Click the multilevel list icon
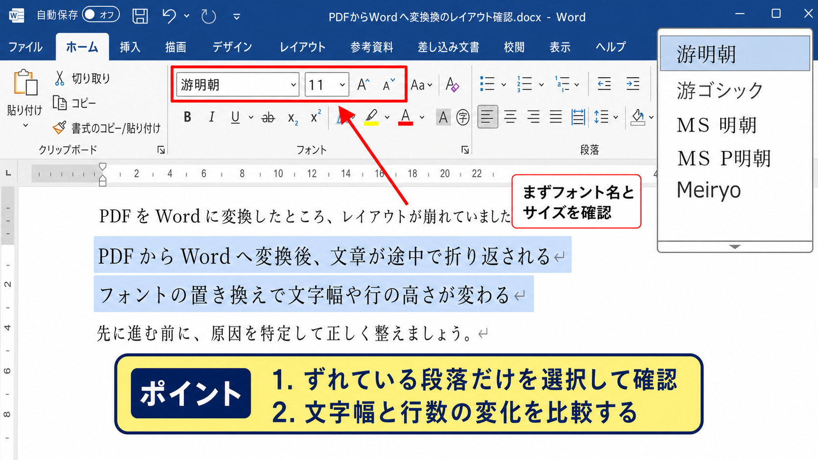 [562, 84]
